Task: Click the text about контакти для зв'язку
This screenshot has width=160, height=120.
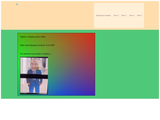Action: (x=36, y=54)
